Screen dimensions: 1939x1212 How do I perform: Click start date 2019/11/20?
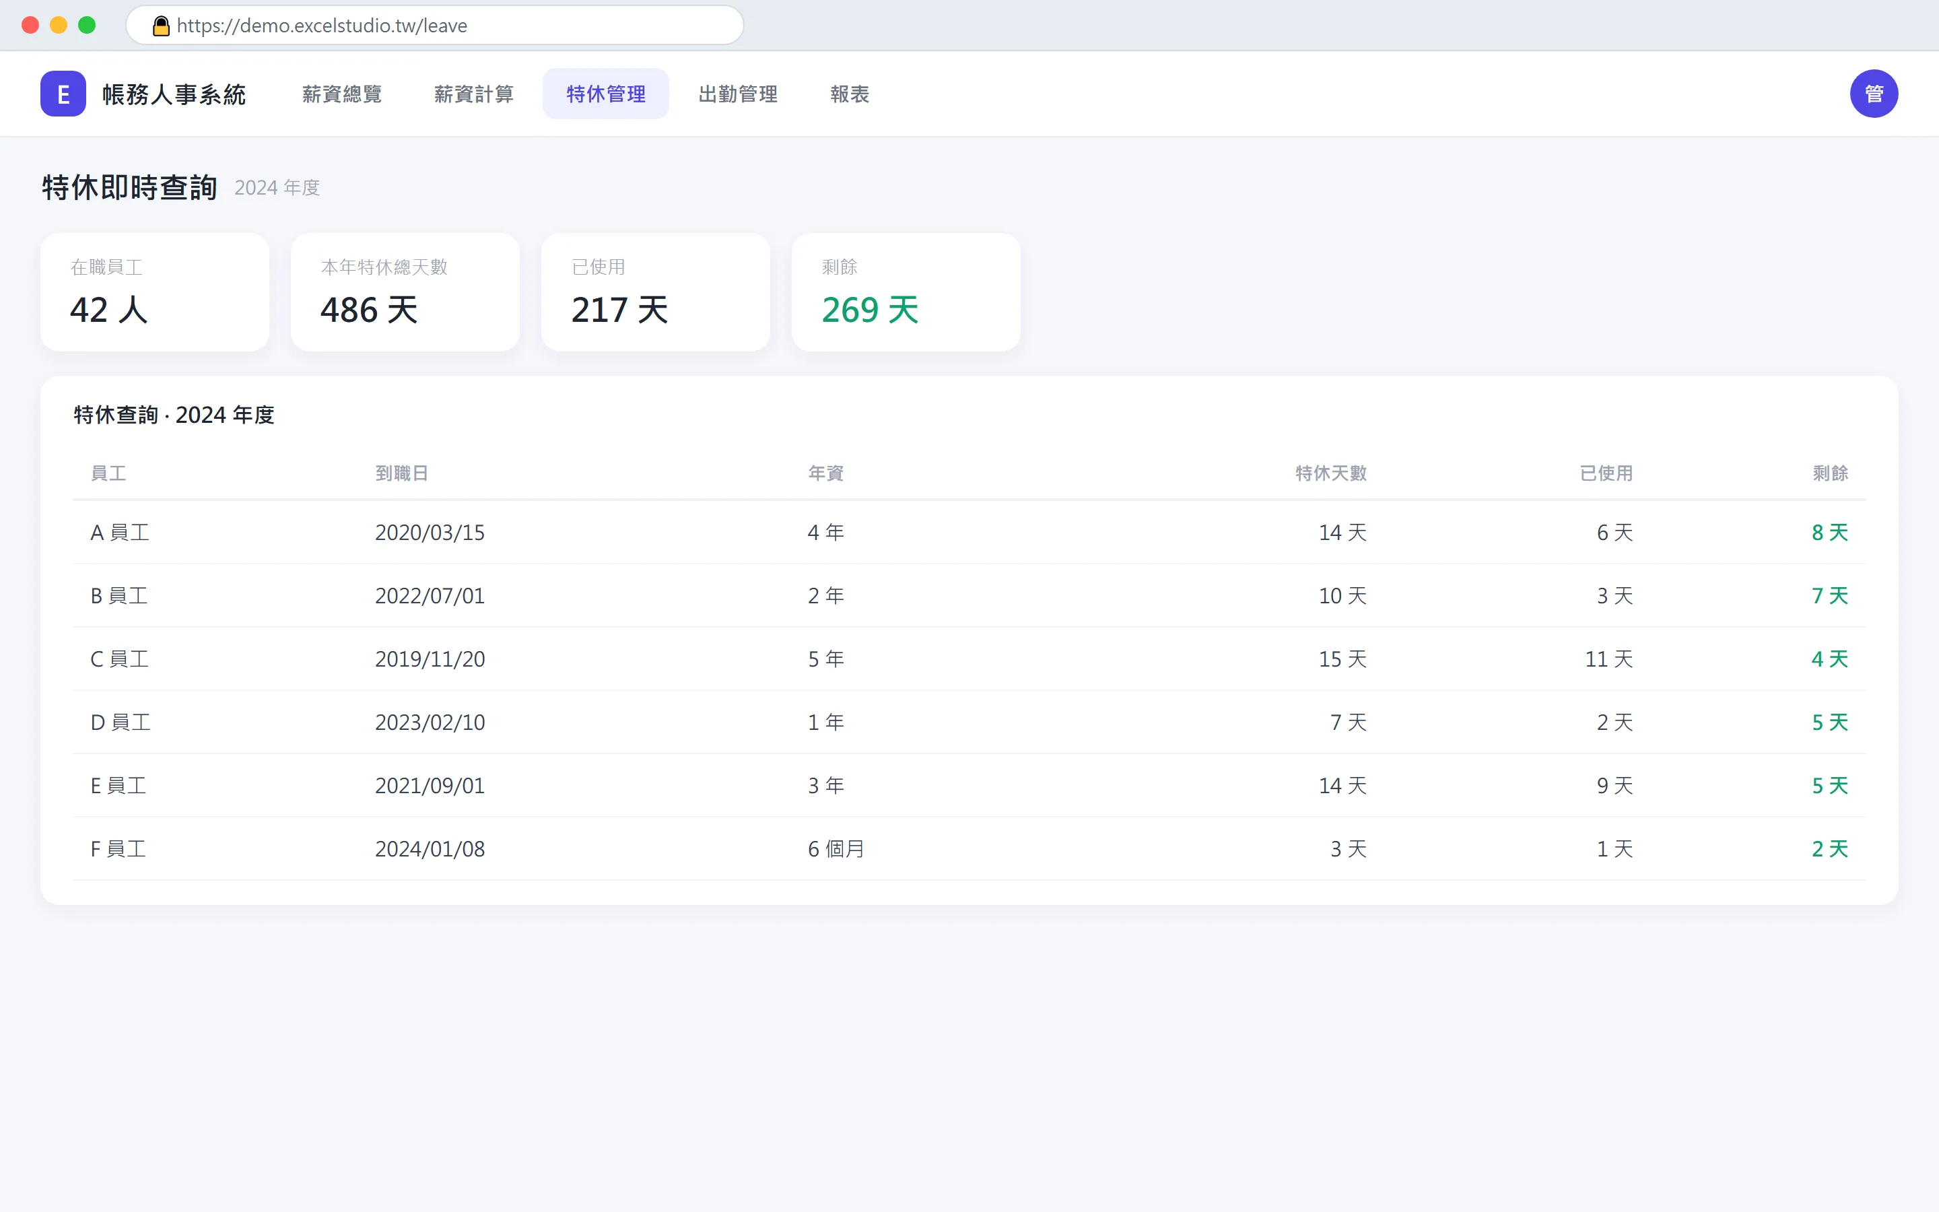click(x=430, y=659)
